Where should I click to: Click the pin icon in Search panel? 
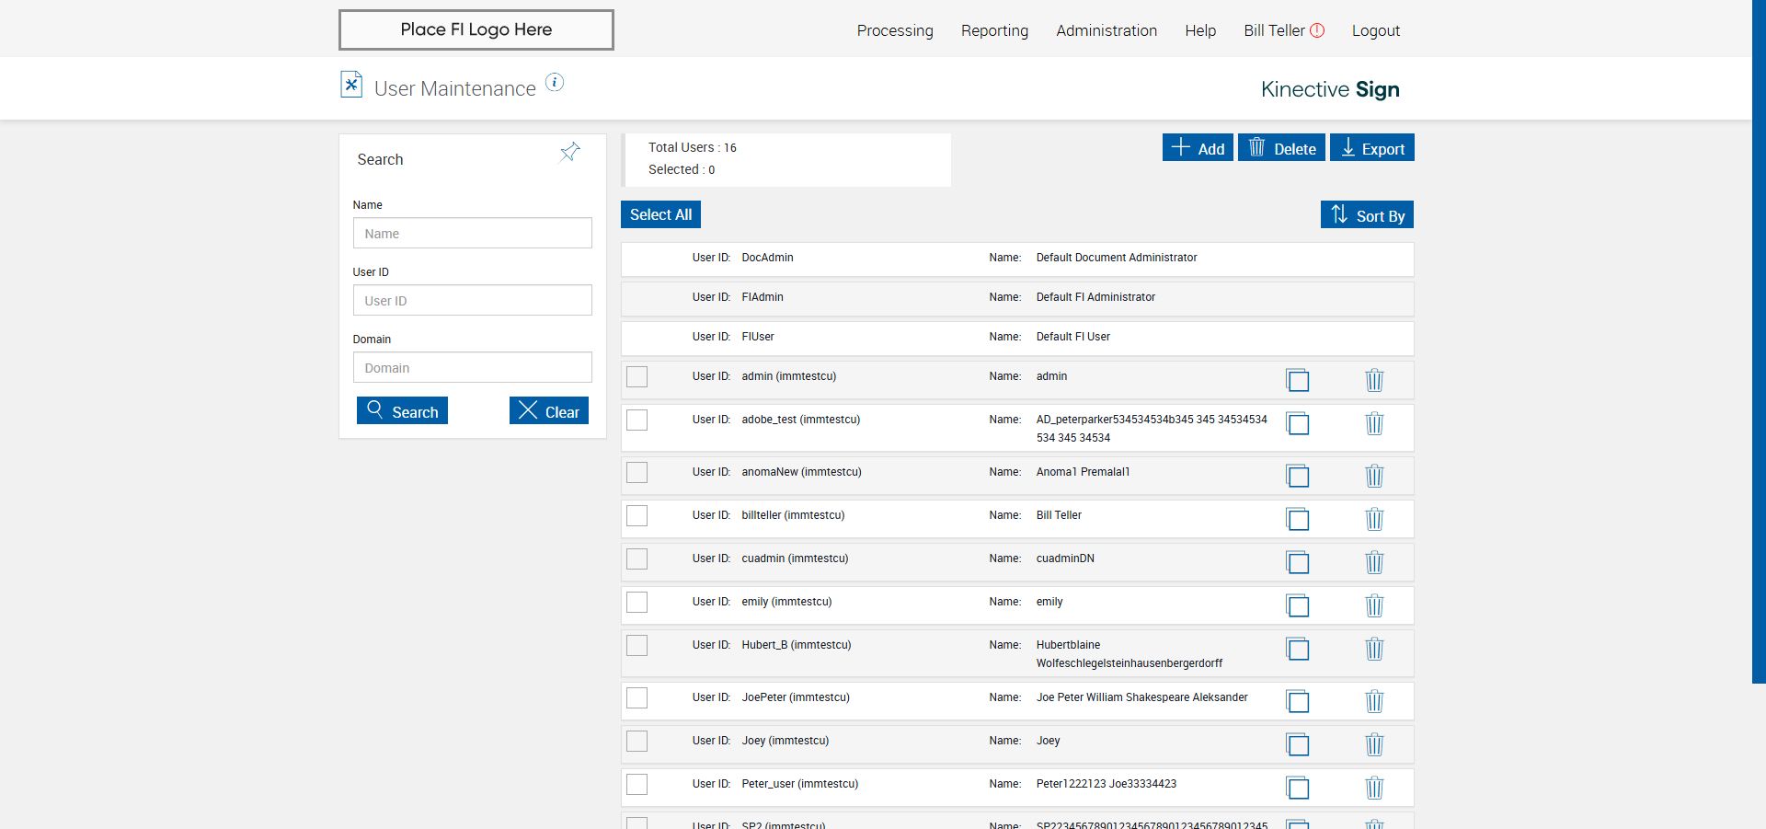(570, 152)
